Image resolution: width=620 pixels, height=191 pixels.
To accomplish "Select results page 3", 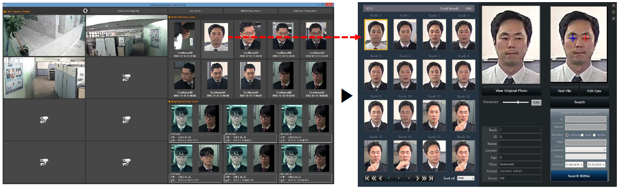I will tap(408, 178).
